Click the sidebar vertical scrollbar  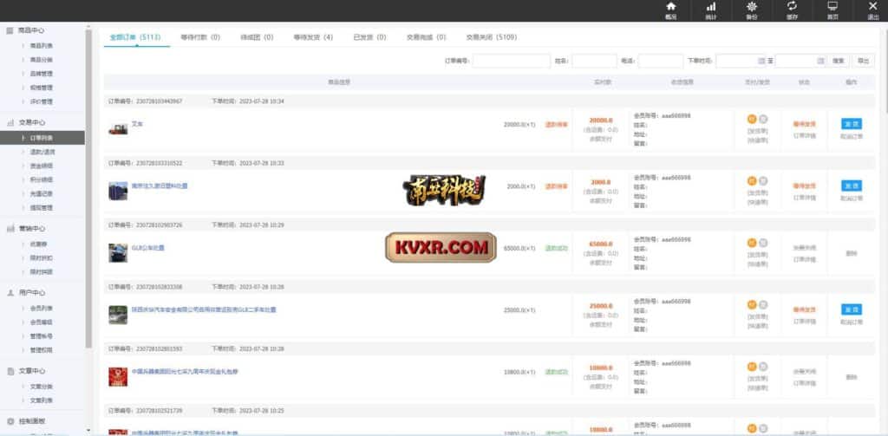click(x=88, y=187)
